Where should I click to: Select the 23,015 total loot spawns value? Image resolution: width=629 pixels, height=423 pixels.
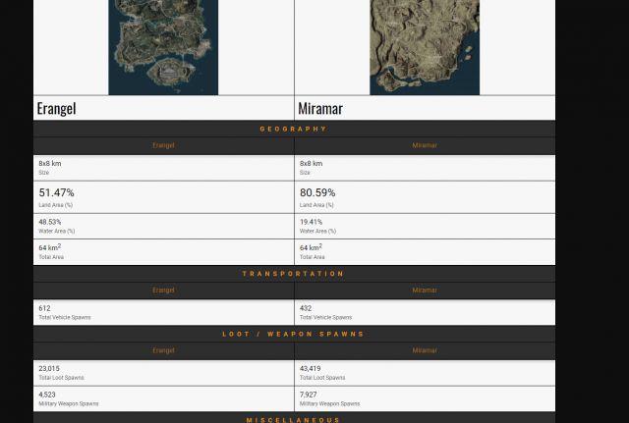(x=49, y=368)
